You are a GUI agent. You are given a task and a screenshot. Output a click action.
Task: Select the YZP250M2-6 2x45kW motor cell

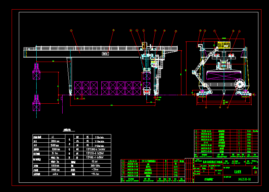97,149
